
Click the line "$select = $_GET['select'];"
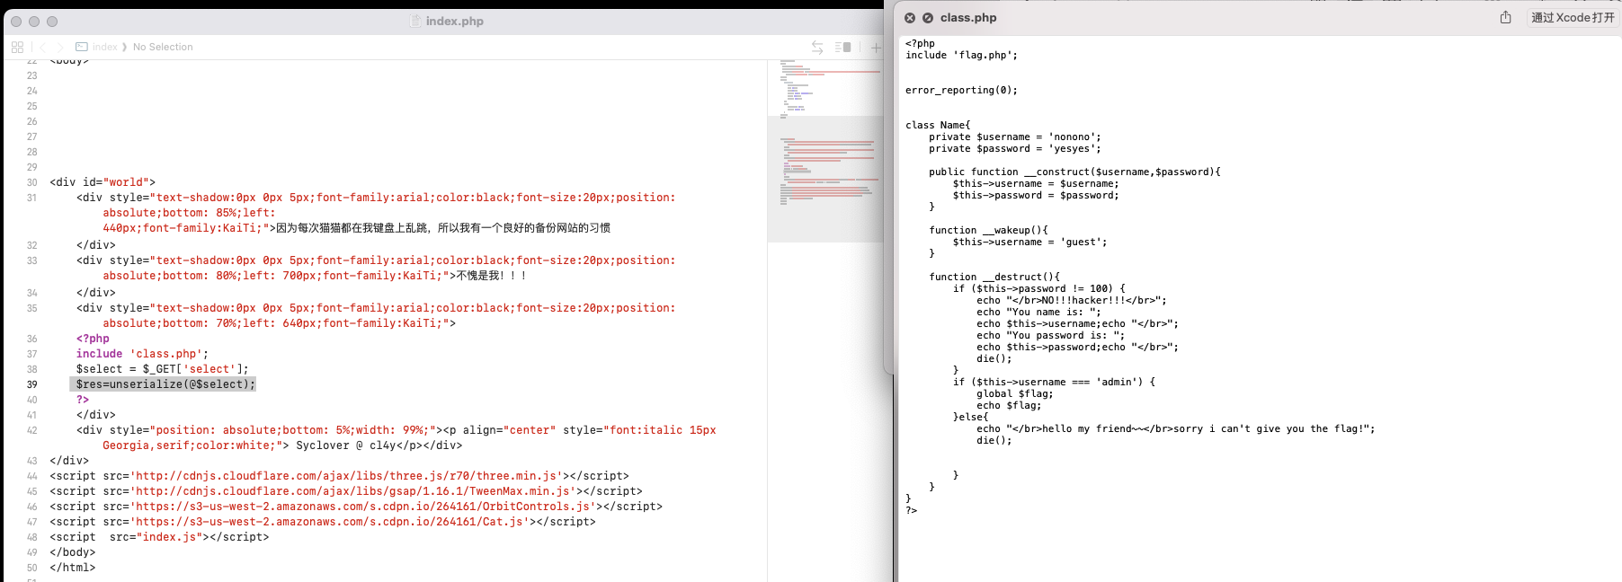[162, 369]
